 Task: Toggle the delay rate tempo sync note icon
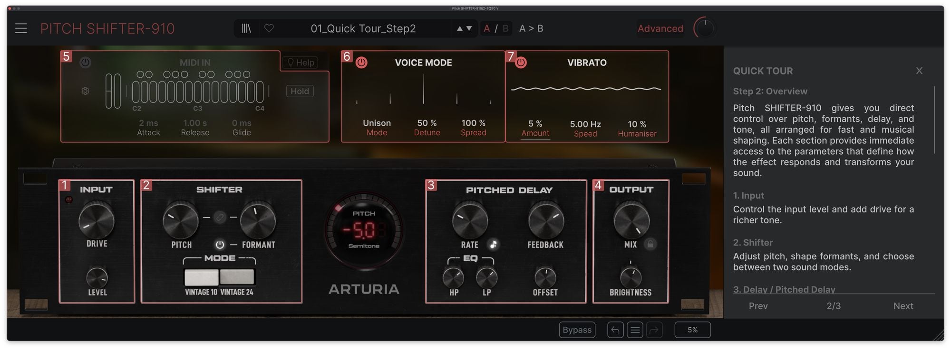(494, 244)
